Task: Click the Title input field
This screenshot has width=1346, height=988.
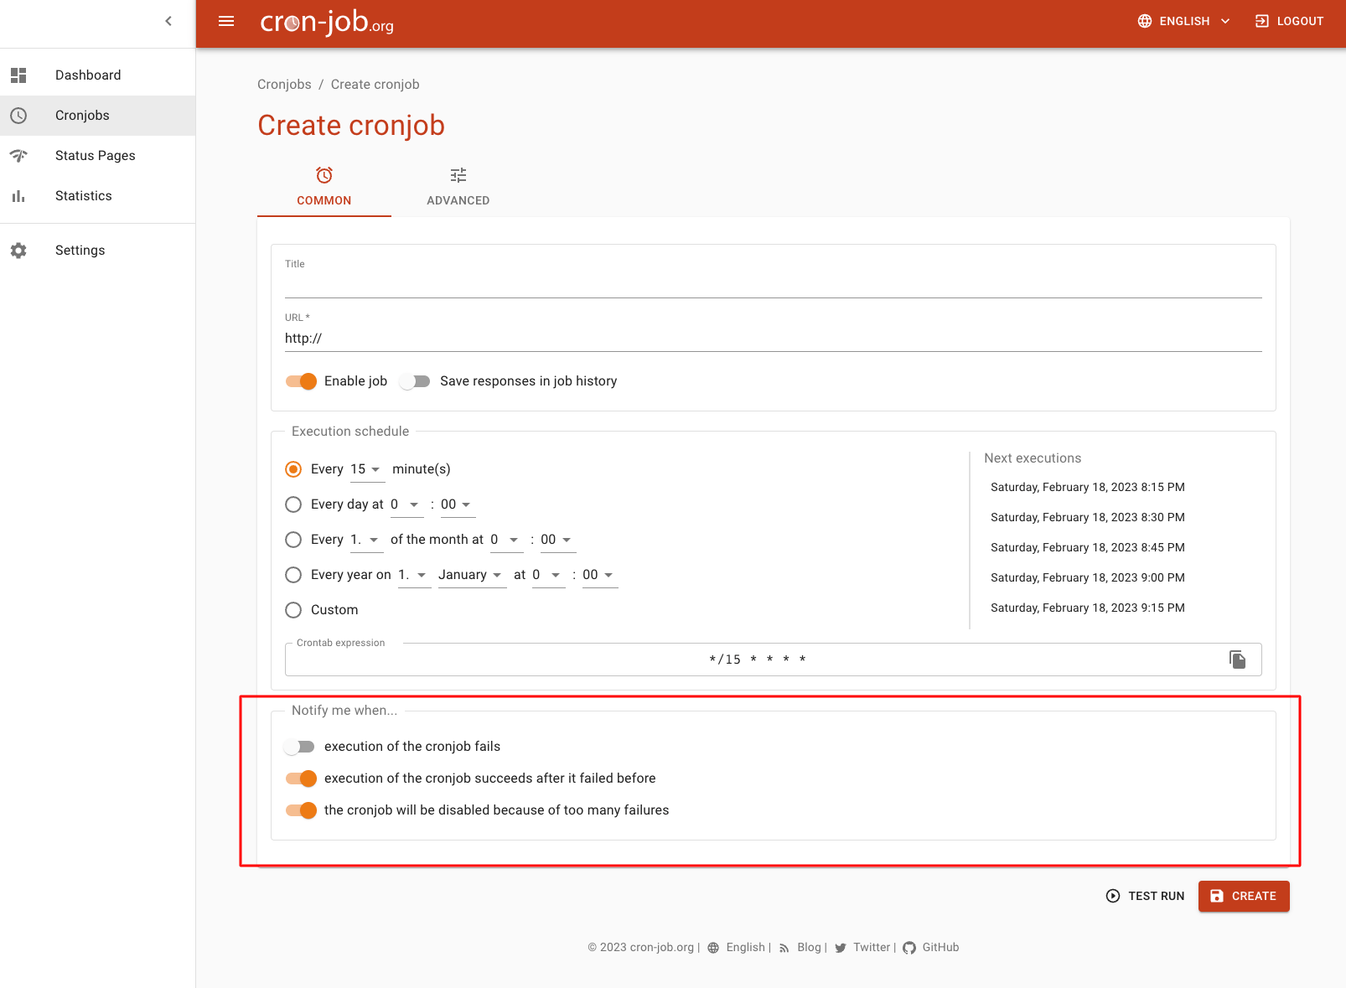Action: 774,285
